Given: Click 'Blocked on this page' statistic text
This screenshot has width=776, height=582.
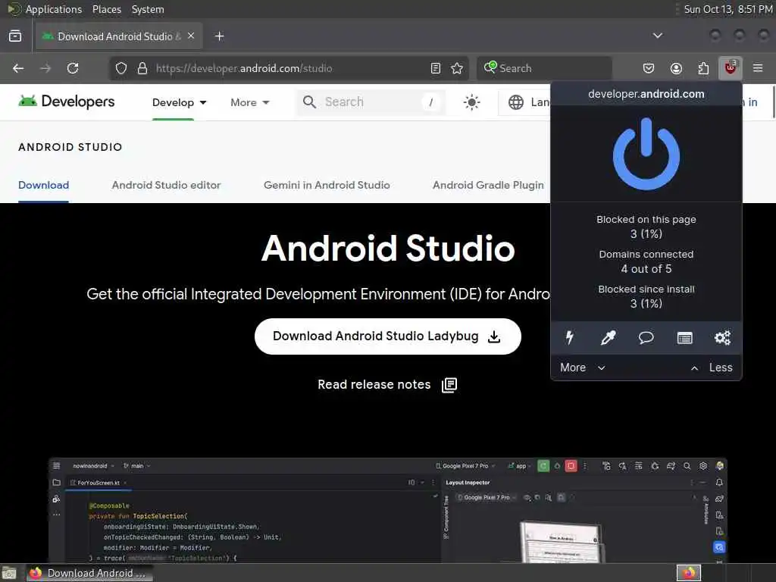Looking at the screenshot, I should pos(646,219).
